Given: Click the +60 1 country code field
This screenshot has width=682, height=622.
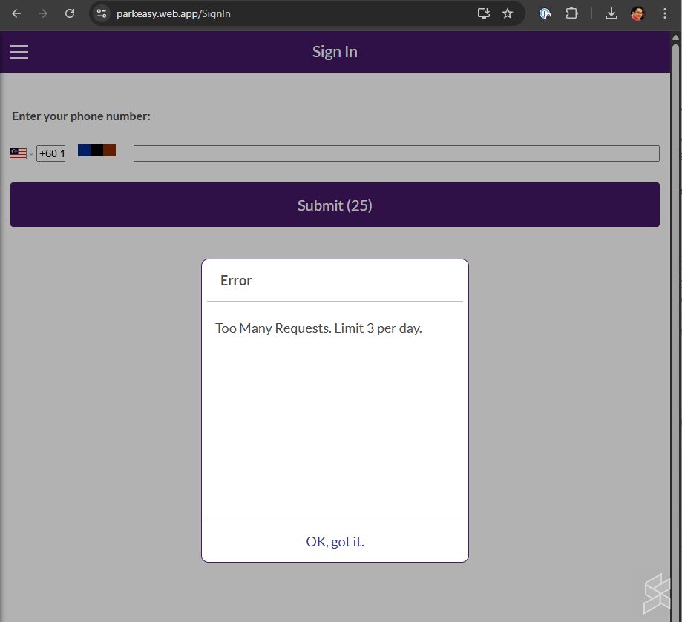Looking at the screenshot, I should pos(51,153).
